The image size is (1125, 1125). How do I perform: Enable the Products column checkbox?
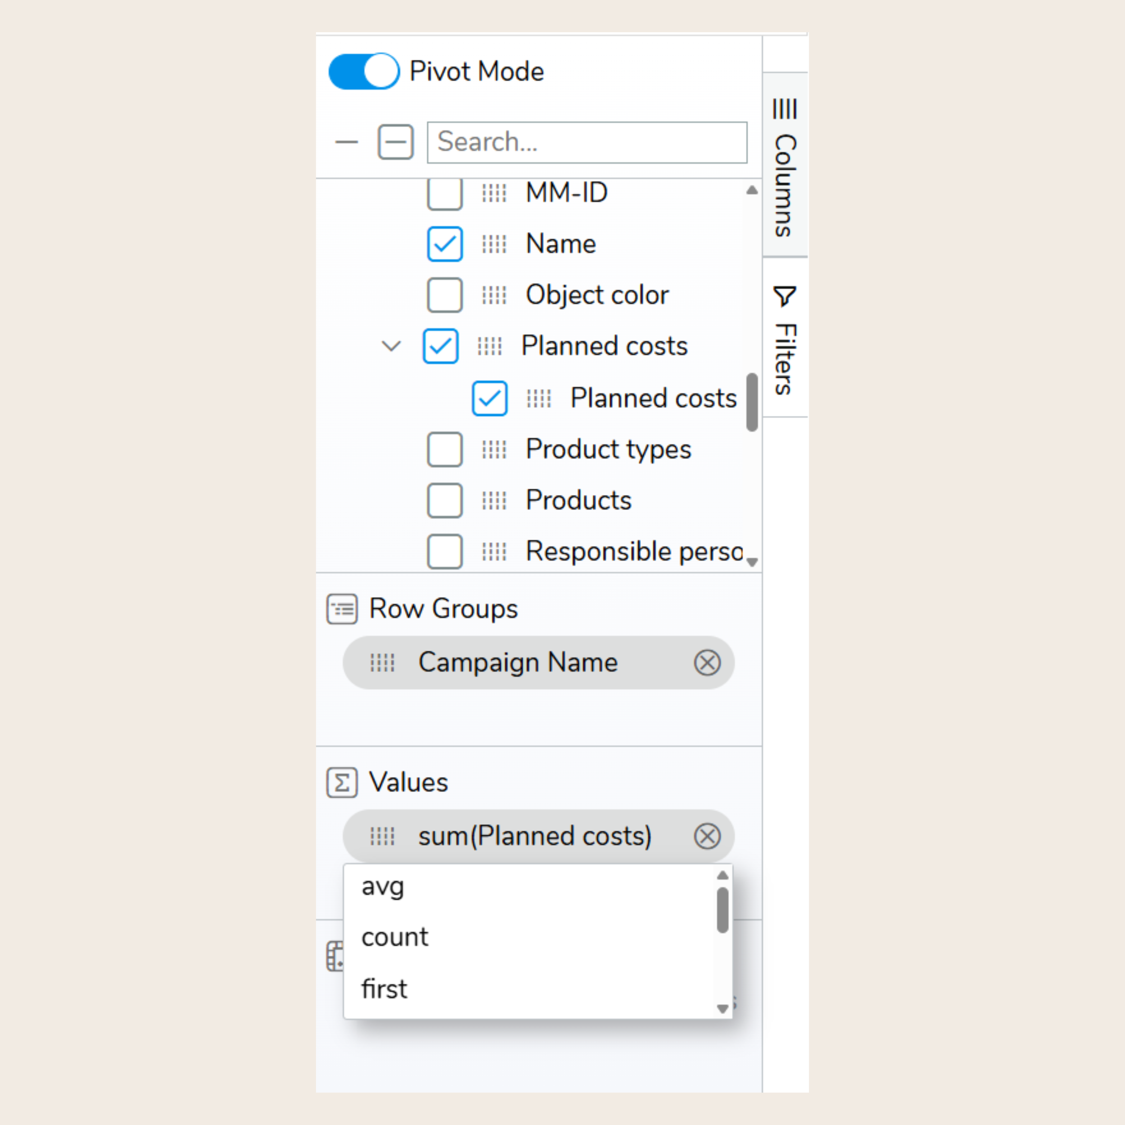(x=445, y=500)
